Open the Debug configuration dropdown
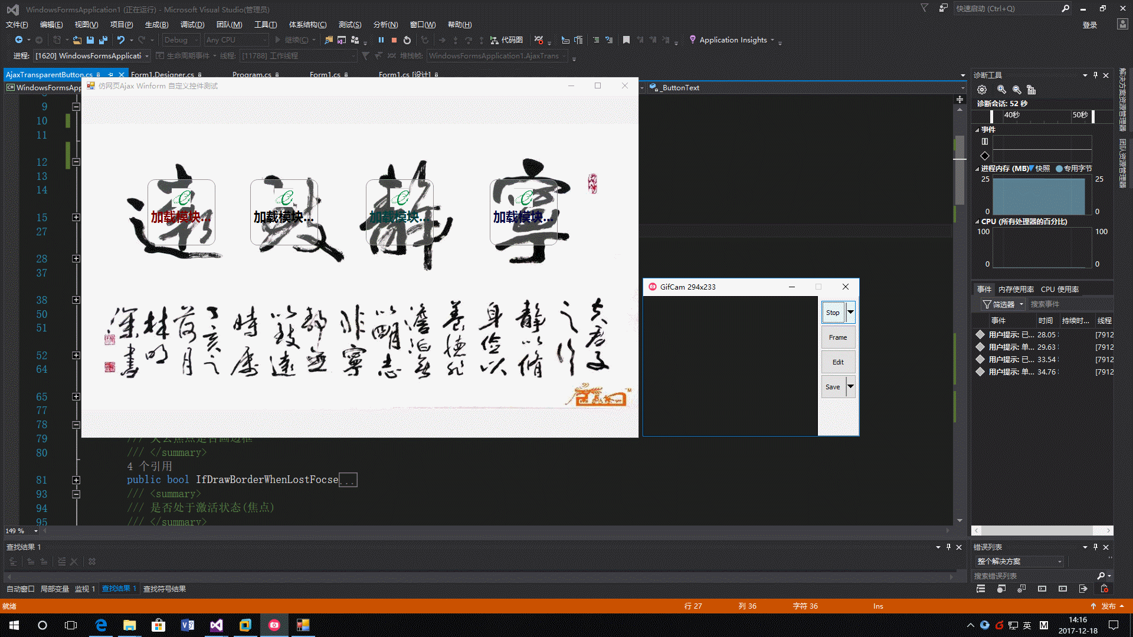1133x637 pixels. click(181, 40)
